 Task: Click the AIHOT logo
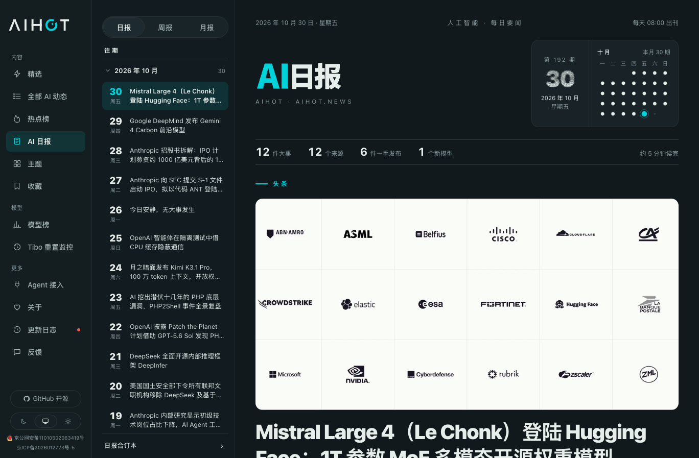[39, 25]
